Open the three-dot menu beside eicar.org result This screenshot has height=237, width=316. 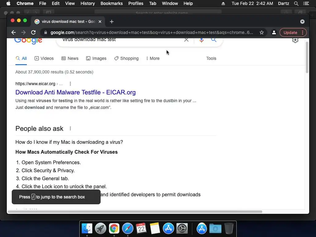pyautogui.click(x=70, y=84)
